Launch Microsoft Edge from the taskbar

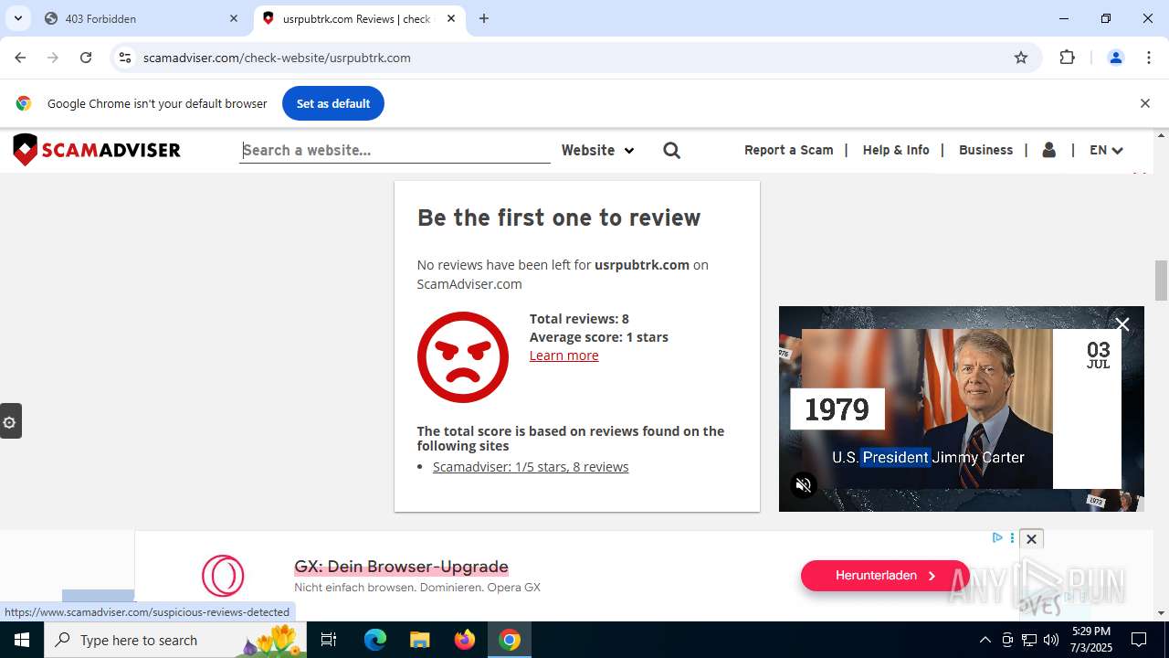tap(375, 640)
